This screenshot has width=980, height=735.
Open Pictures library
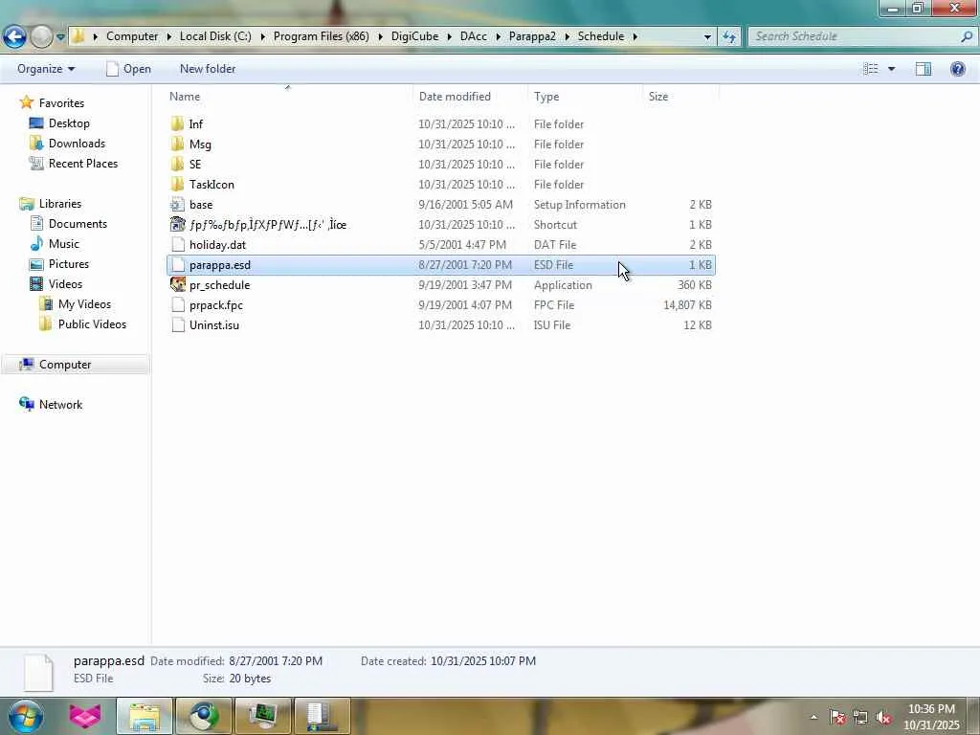(69, 264)
